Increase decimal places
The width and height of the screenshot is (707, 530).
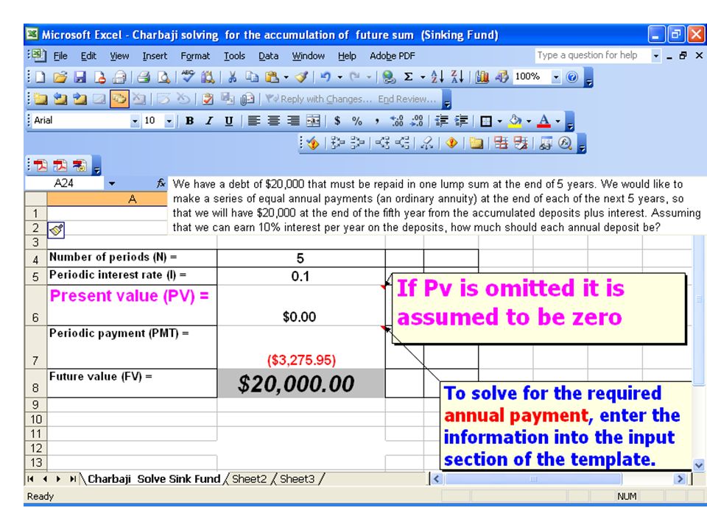[397, 121]
